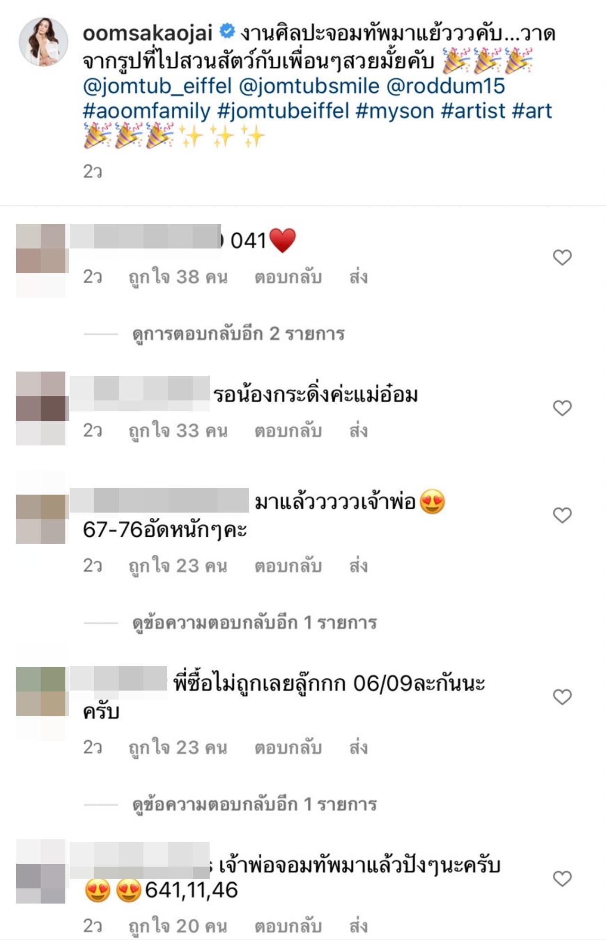Screen dimensions: 606x940
Task: Send the รอน้องกระดิ่ง comment
Action: 358,431
